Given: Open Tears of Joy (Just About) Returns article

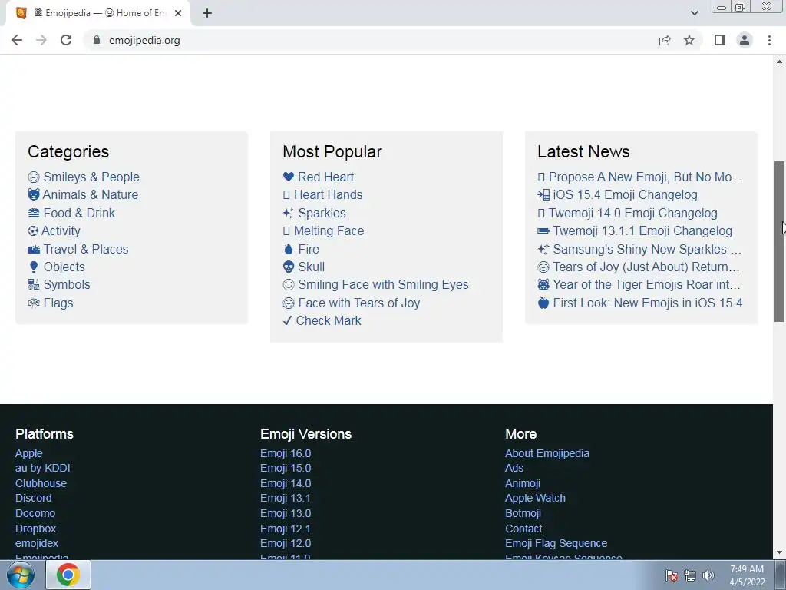Looking at the screenshot, I should pyautogui.click(x=646, y=267).
